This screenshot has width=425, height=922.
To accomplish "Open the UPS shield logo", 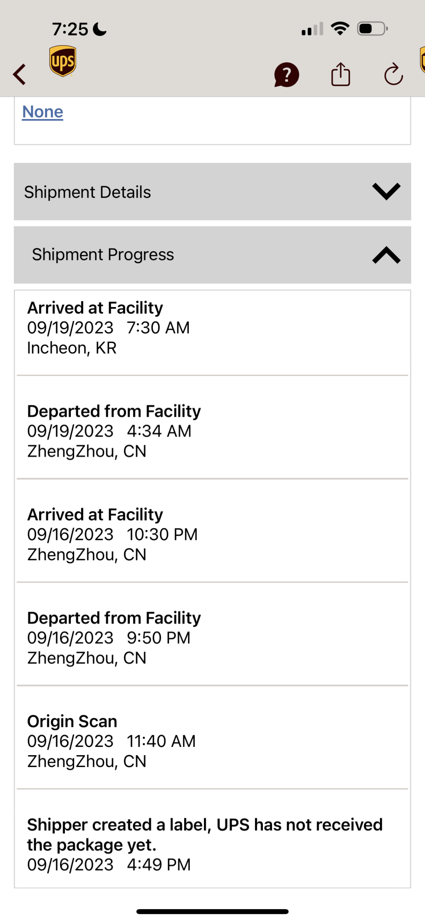I will [63, 61].
